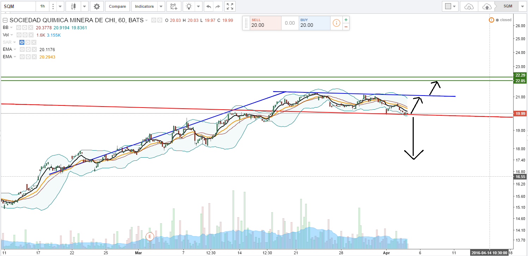Expand the Vol indicator dropdown arrow
Screen dimensions: 528x256
click(x=12, y=35)
